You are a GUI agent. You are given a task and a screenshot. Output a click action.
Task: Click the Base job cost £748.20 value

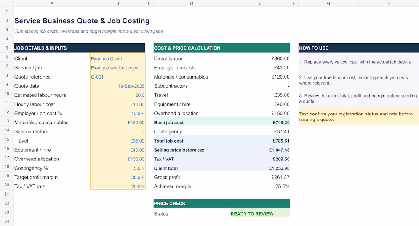click(260, 122)
